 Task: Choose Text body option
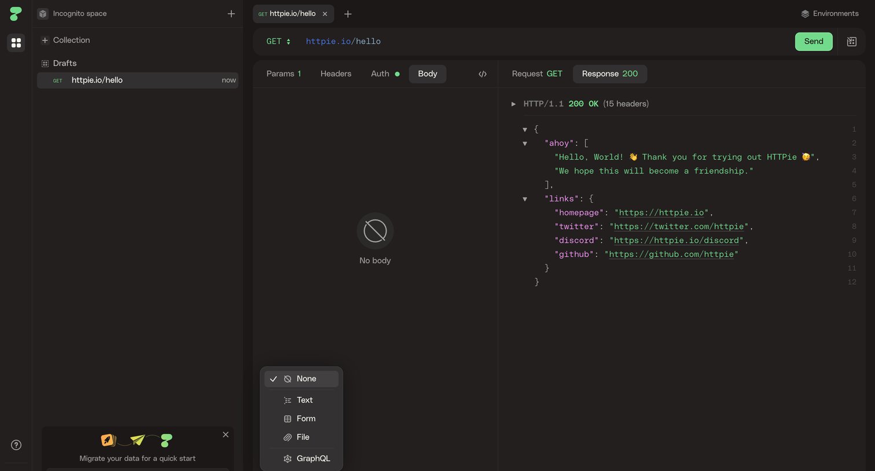coord(302,400)
